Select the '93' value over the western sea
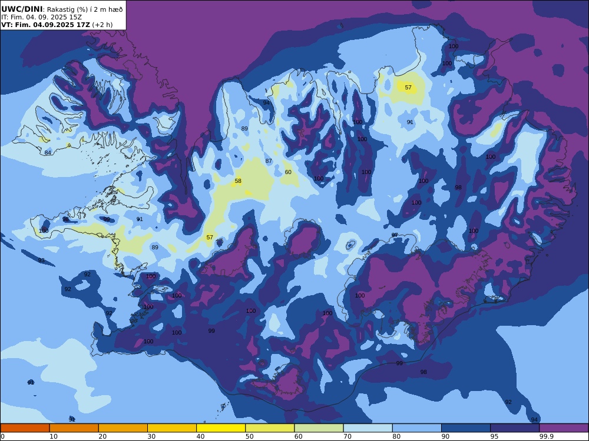The image size is (589, 441). [41, 260]
